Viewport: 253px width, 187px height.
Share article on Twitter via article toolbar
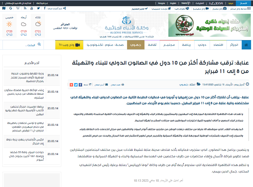[x=76, y=85]
